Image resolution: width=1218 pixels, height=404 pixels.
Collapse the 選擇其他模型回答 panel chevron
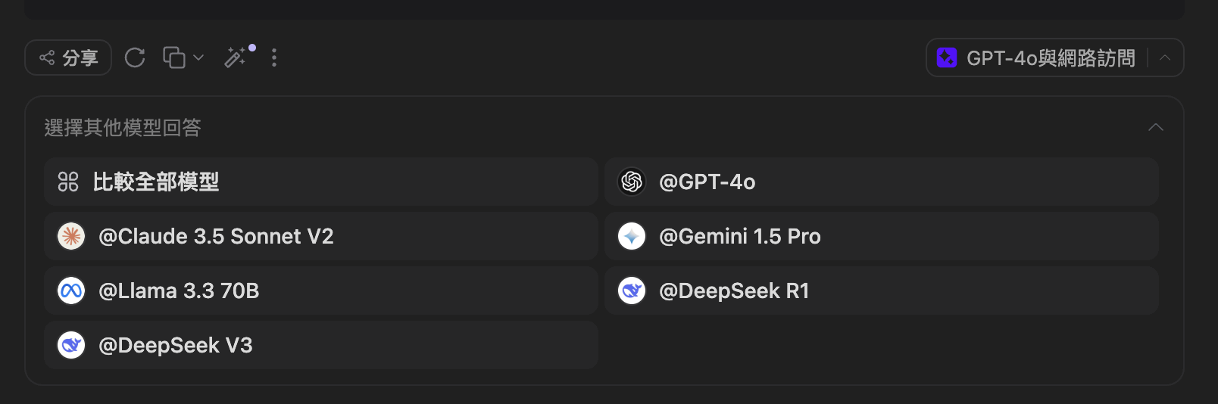tap(1155, 127)
